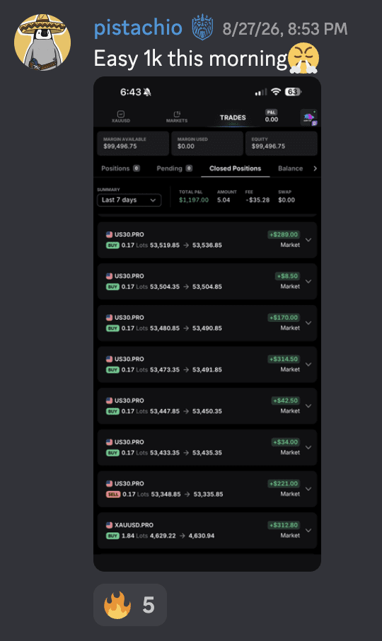Select the TRADES tab in the top nav
Viewport: 382px width, 641px height.
tap(233, 117)
